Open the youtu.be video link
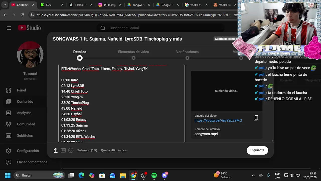Screen dimensions: 321x181 (x=218, y=120)
